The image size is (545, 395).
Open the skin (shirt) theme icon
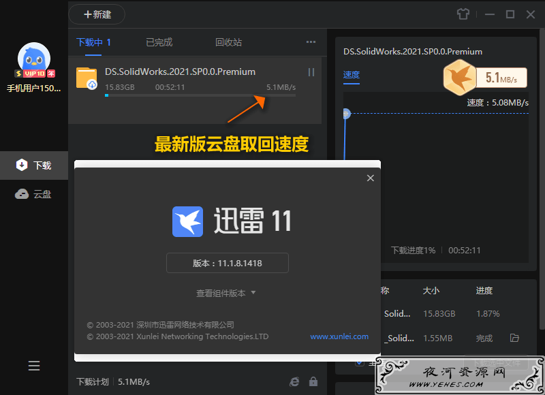pyautogui.click(x=463, y=14)
